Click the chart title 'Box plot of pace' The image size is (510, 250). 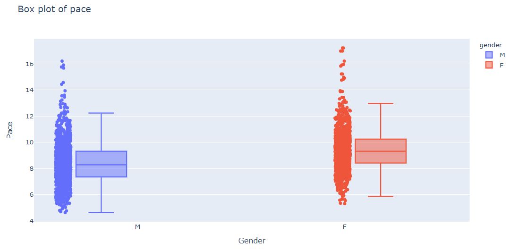[54, 9]
